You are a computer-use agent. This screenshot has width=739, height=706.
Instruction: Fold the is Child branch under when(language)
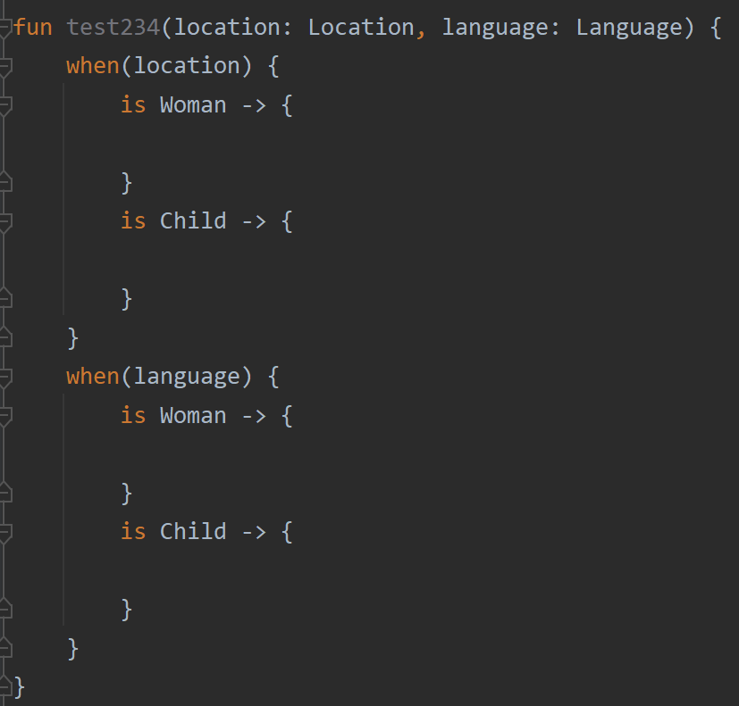[4, 532]
